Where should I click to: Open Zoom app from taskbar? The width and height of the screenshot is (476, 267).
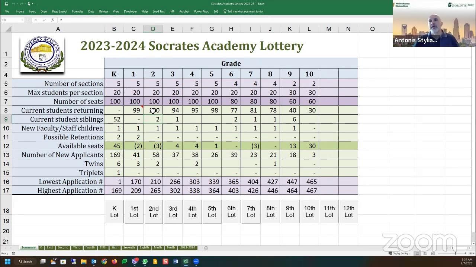(196, 261)
